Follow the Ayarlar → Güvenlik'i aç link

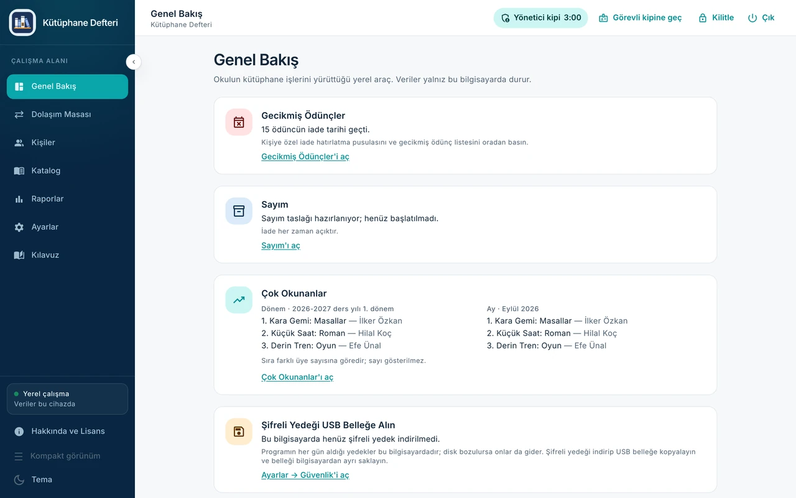click(305, 476)
